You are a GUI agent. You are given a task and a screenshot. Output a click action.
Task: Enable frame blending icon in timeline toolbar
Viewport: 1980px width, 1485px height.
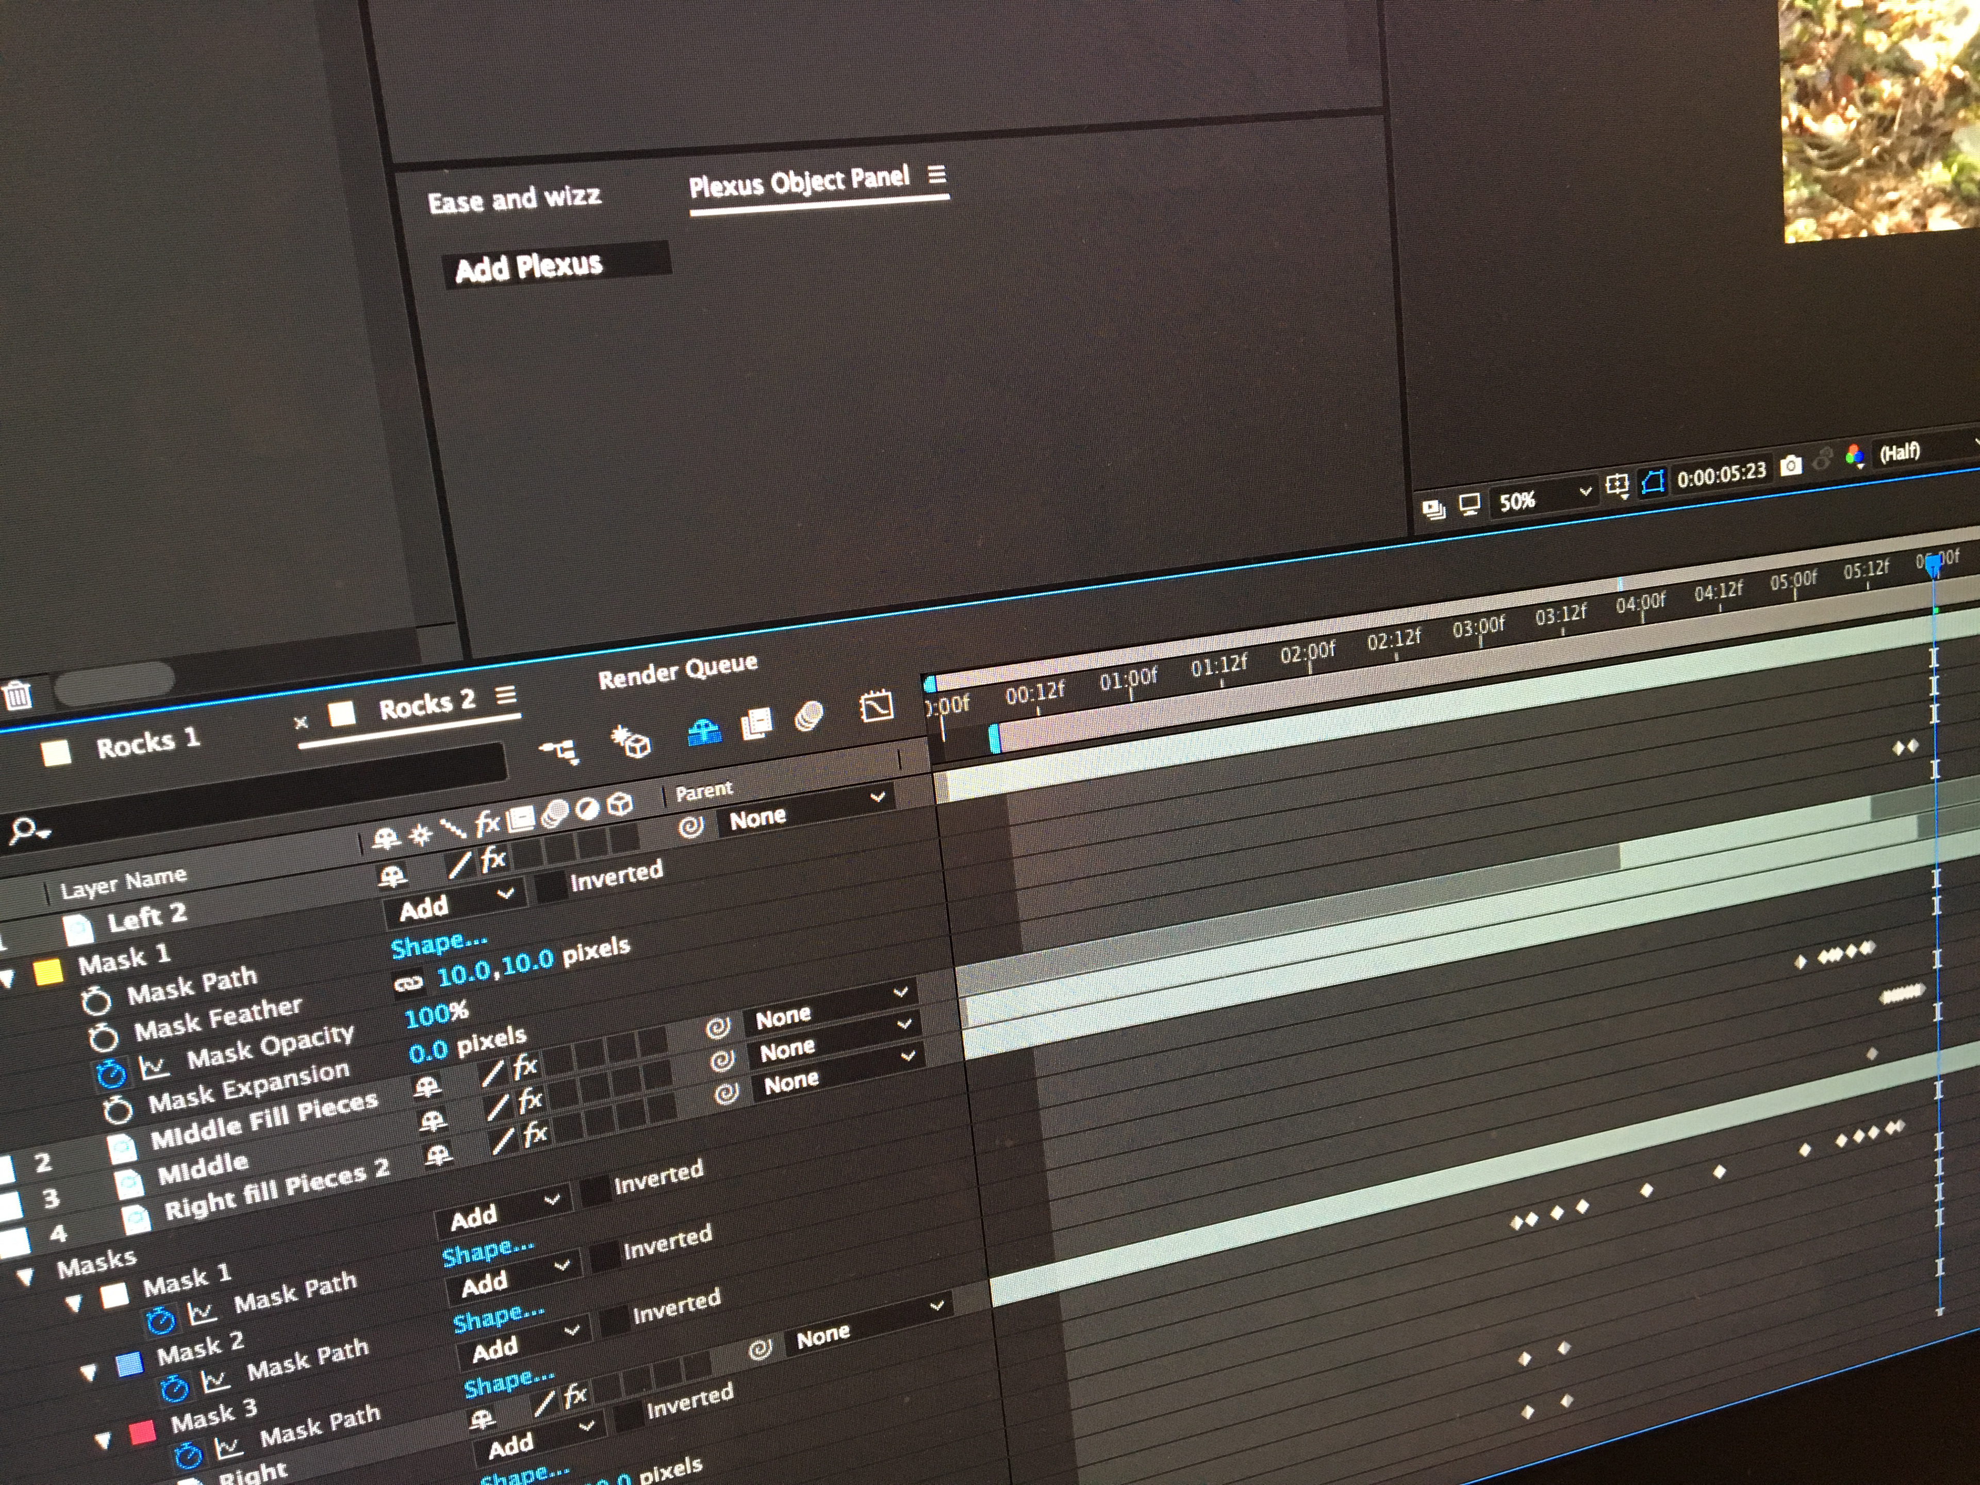(x=757, y=723)
